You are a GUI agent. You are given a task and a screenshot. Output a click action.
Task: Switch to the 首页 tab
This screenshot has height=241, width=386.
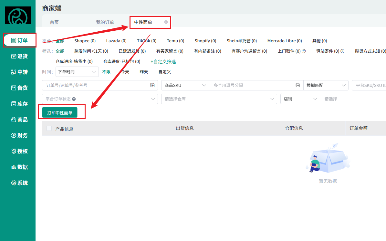click(54, 22)
